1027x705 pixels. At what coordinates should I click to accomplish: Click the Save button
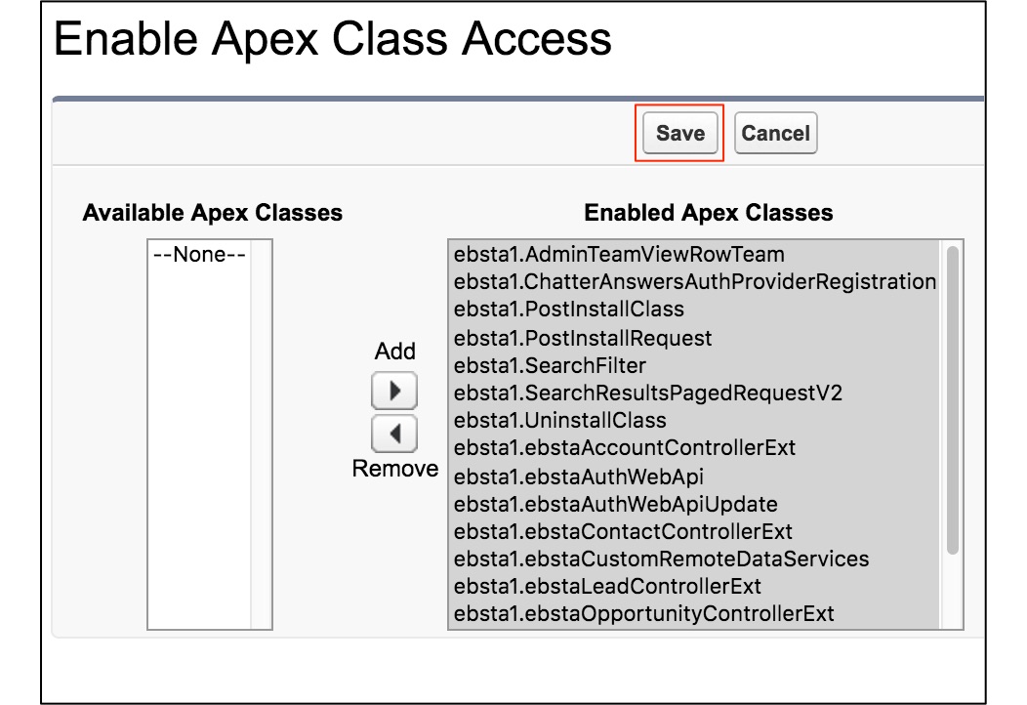pos(679,134)
